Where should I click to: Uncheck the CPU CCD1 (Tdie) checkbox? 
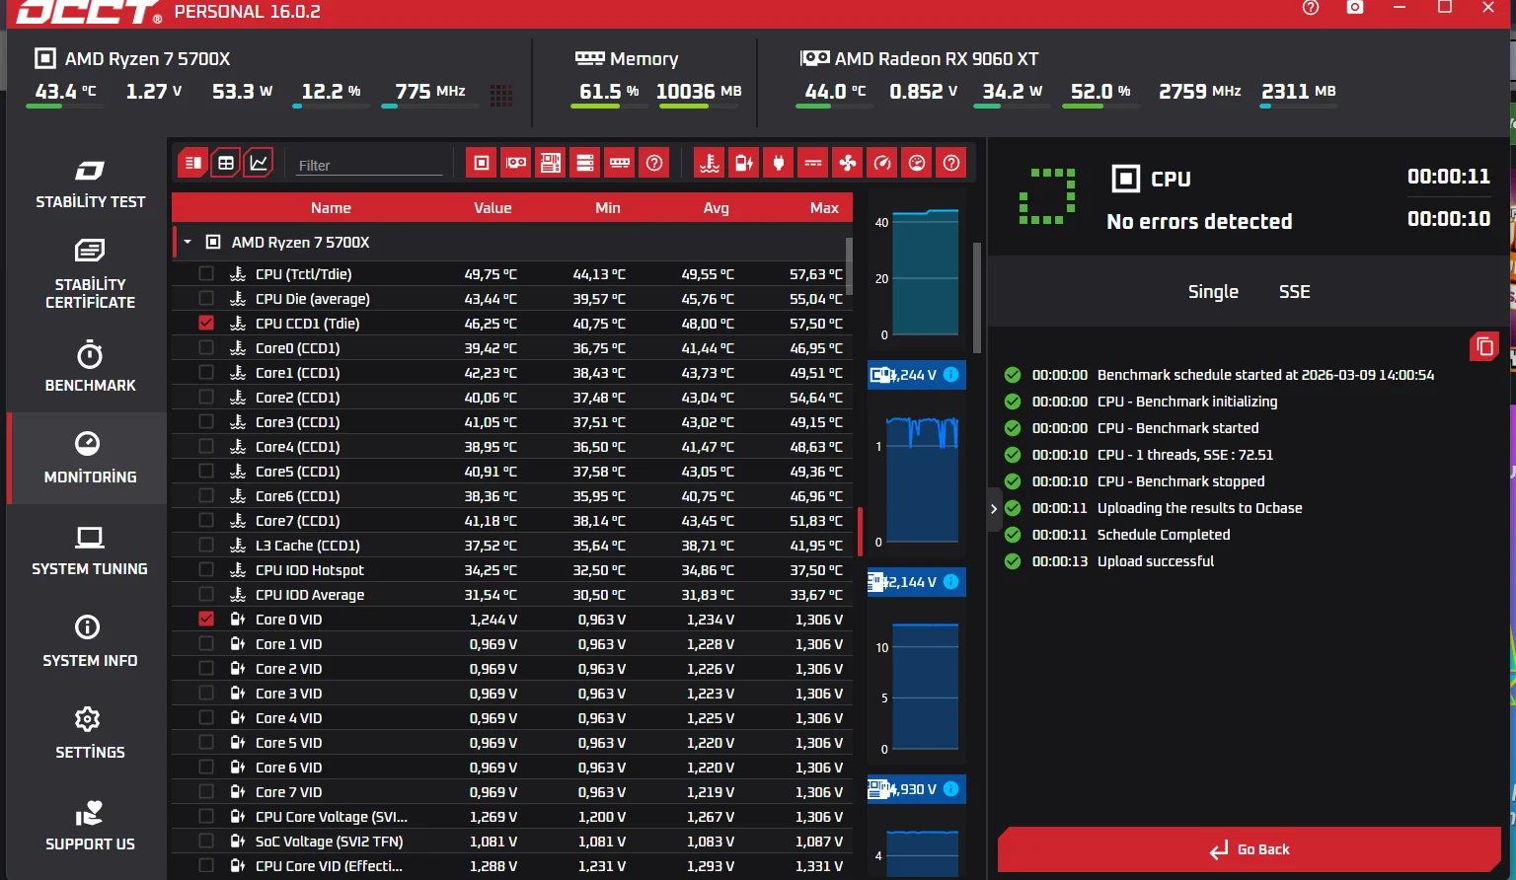206,323
